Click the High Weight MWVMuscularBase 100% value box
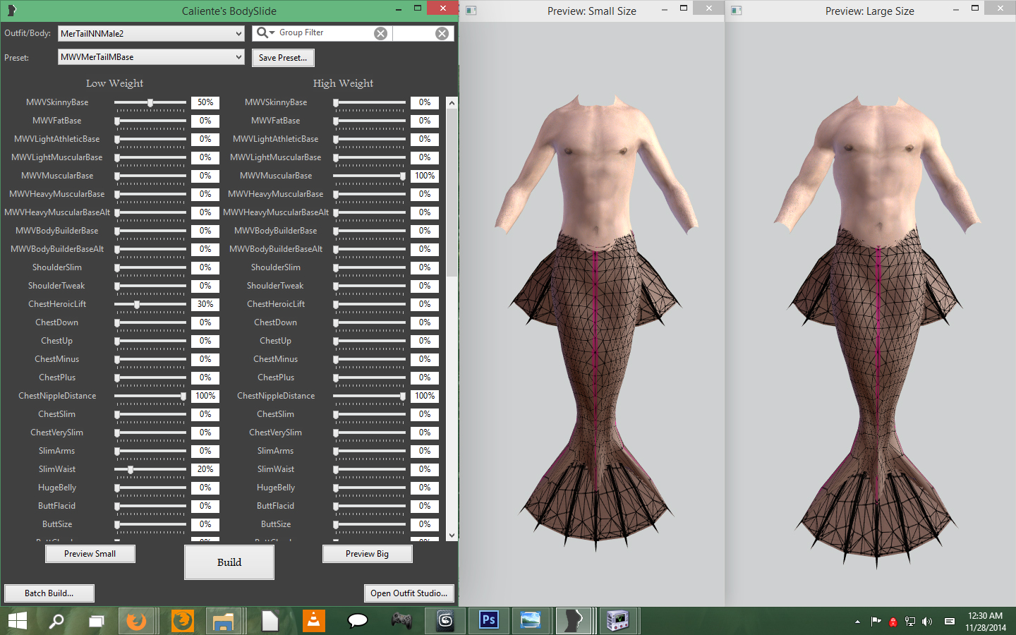The image size is (1016, 635). [x=425, y=176]
